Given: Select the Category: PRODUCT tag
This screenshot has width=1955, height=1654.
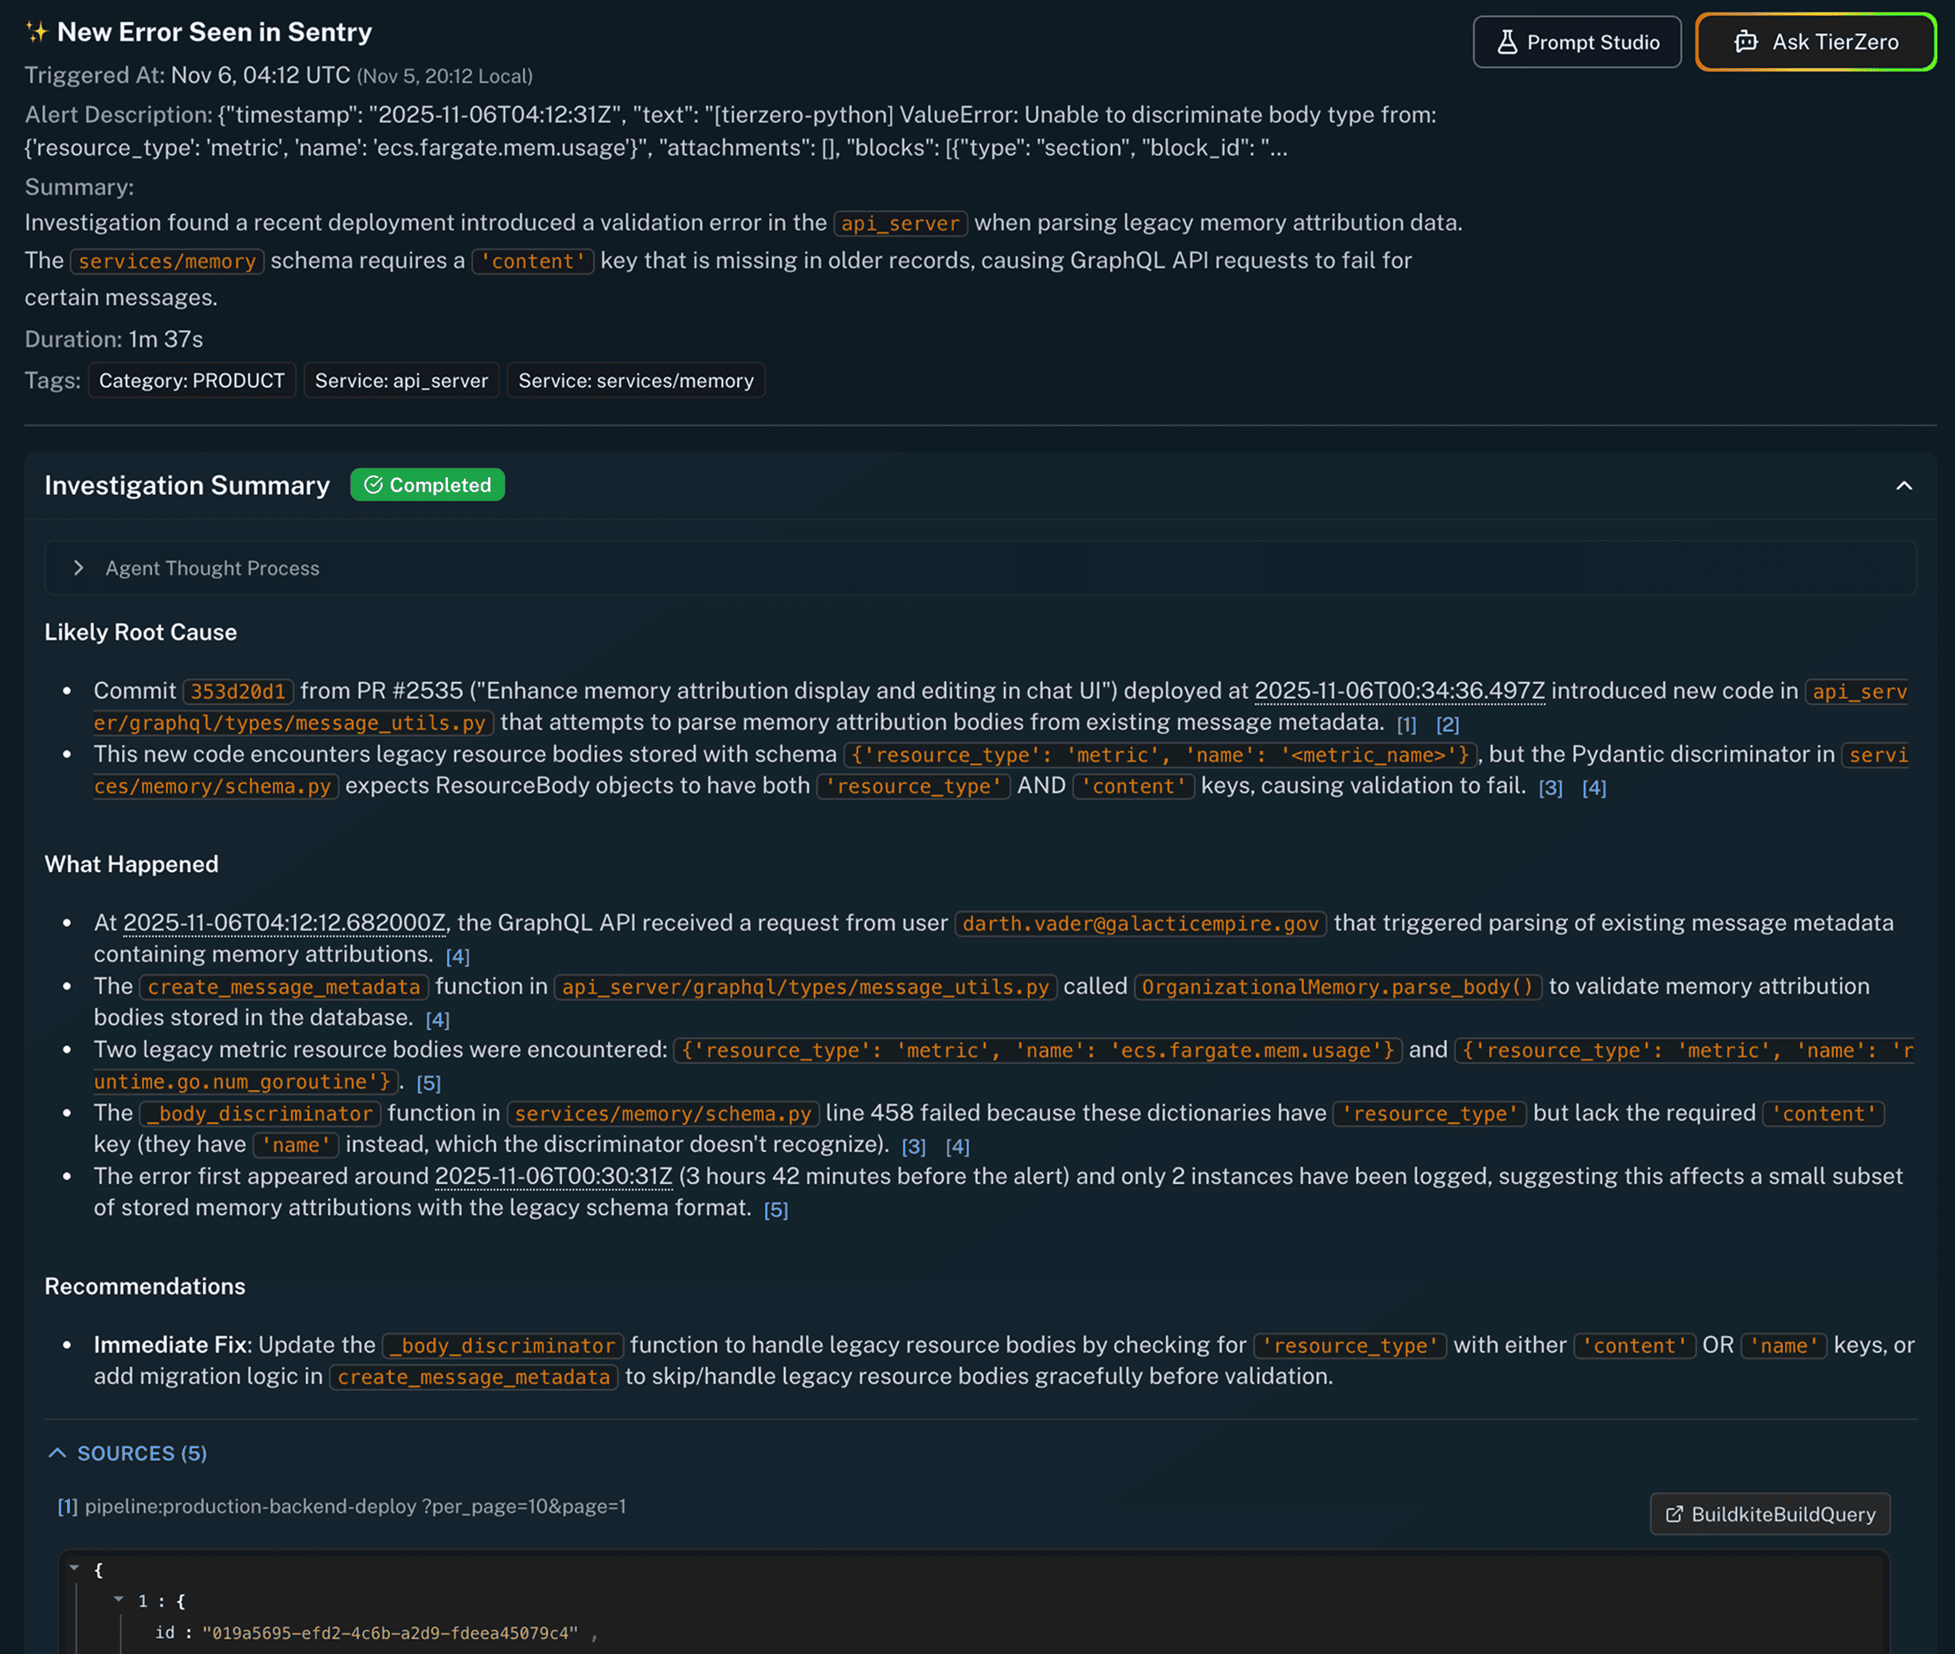Looking at the screenshot, I should point(192,381).
